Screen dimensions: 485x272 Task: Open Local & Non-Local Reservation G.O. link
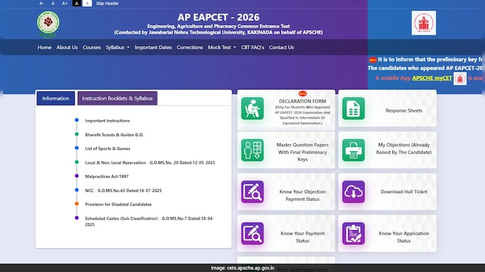[x=150, y=163]
